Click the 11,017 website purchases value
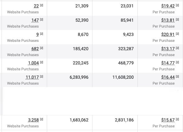Viewport: 183px width, 132px height. pos(32,77)
